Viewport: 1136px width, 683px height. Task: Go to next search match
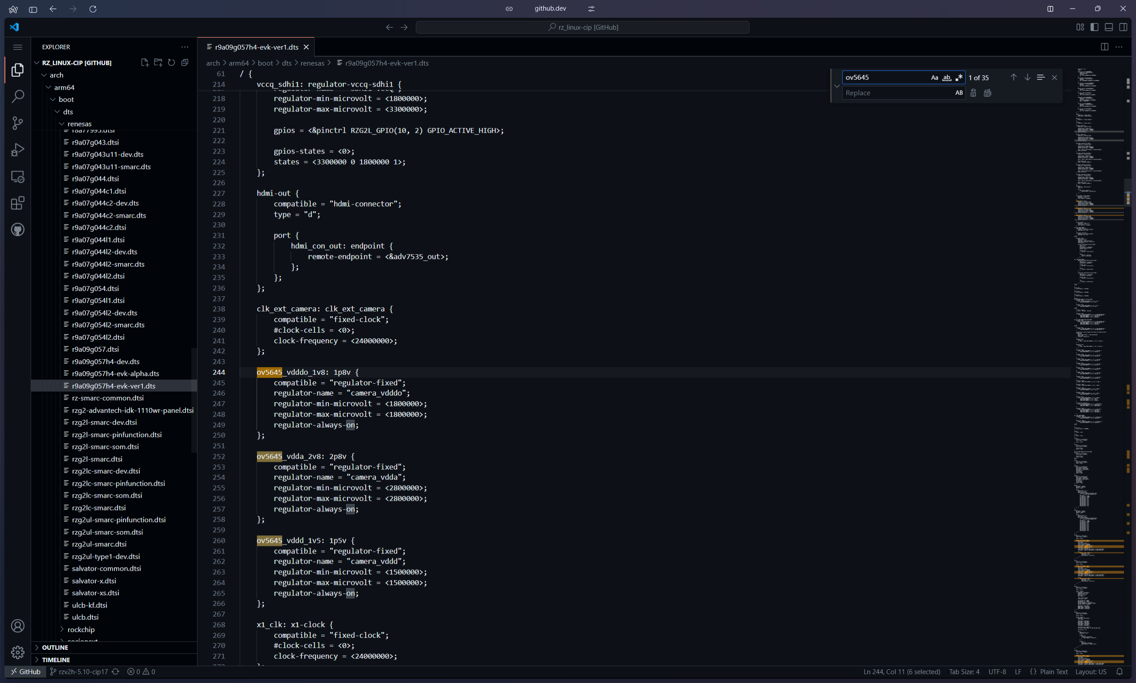click(x=1027, y=77)
